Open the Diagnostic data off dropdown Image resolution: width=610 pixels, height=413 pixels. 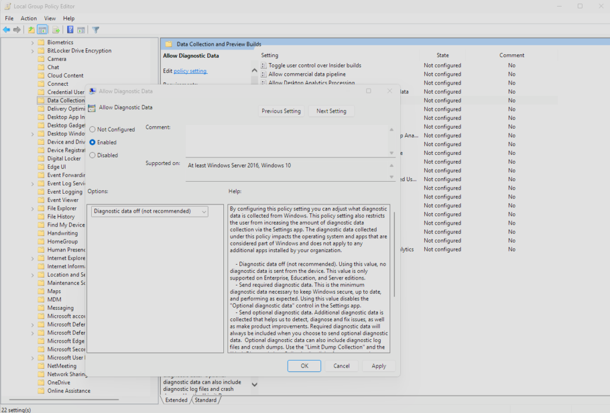tap(150, 212)
